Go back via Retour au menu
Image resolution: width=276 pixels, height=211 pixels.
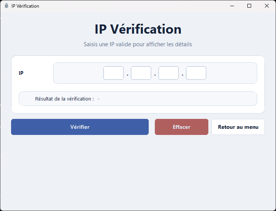click(x=238, y=127)
